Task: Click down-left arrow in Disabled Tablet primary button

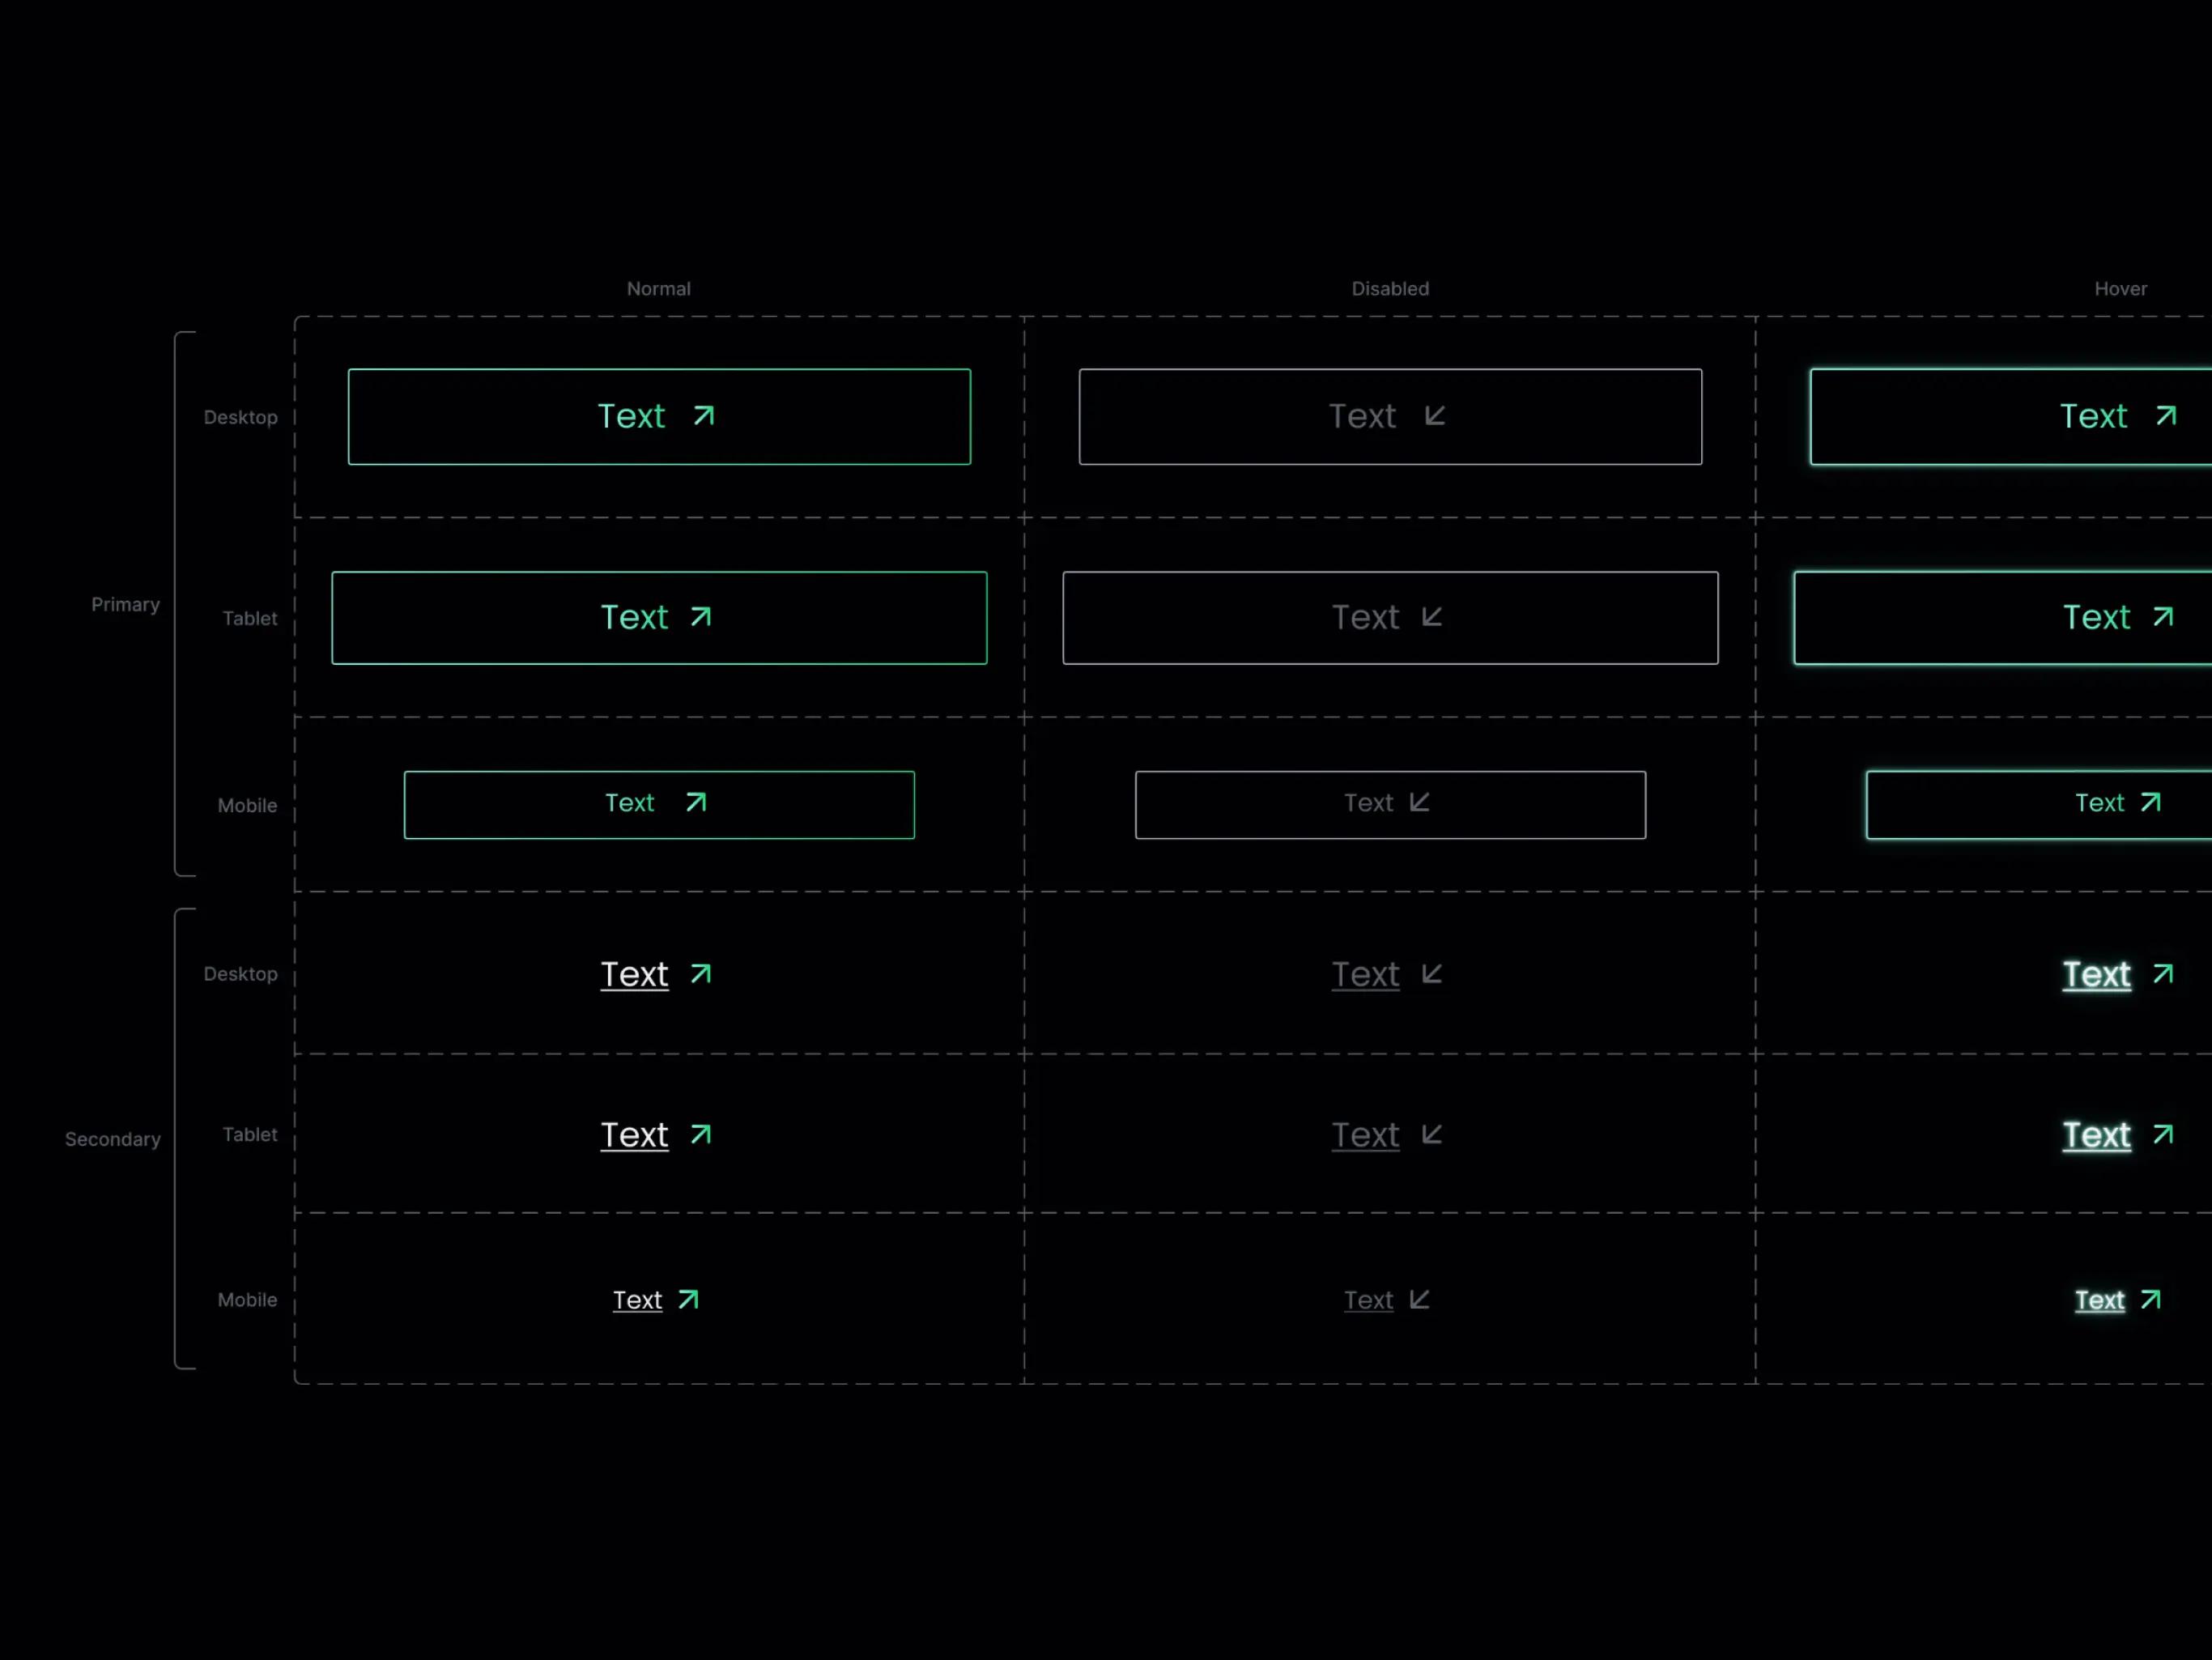Action: (x=1432, y=617)
